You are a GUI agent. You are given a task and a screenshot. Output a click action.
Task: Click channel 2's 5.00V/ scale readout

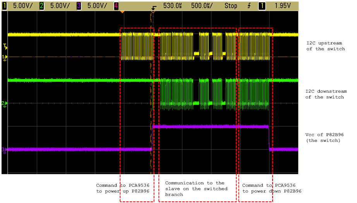(x=59, y=6)
